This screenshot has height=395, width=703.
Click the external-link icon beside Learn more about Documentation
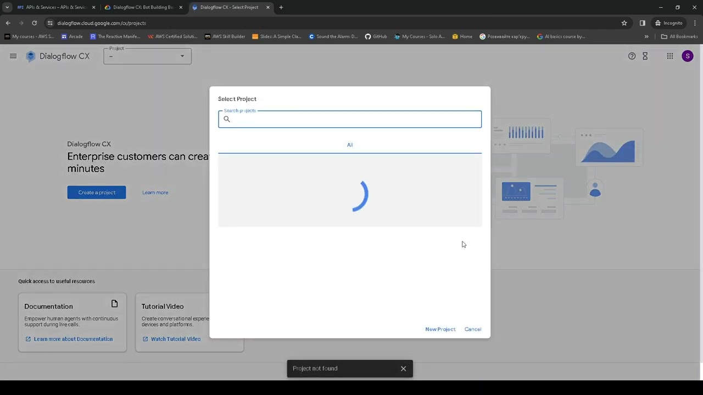(28, 339)
